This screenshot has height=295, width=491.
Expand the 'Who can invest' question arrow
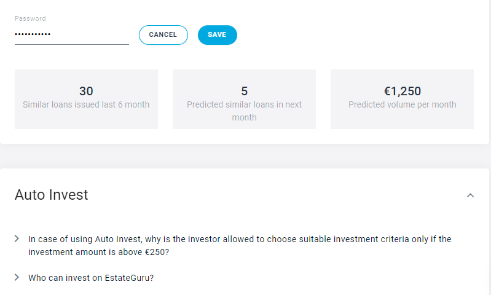[x=17, y=277]
